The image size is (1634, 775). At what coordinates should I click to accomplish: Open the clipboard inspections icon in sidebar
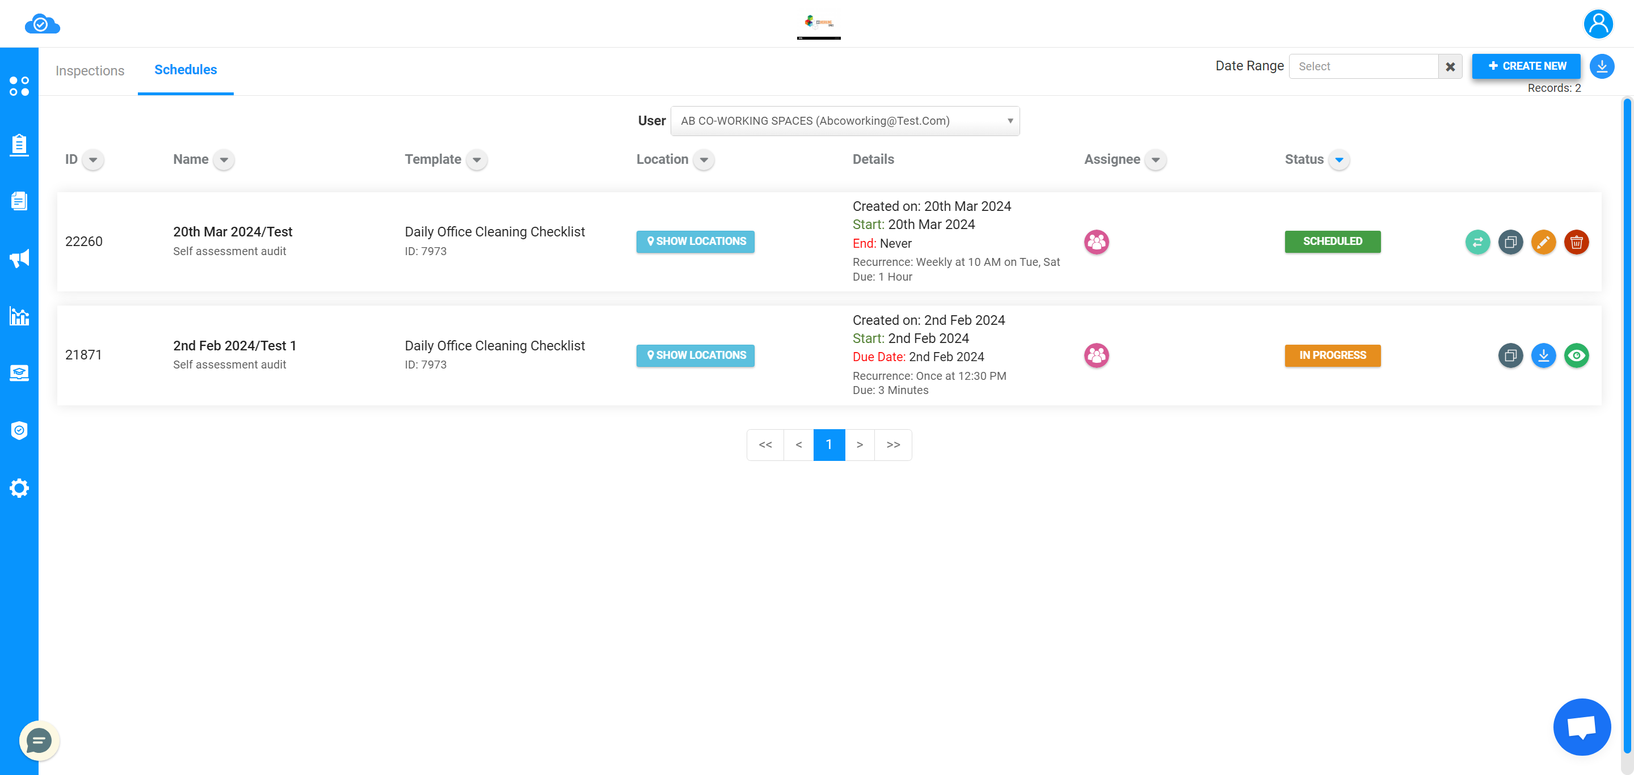[19, 145]
